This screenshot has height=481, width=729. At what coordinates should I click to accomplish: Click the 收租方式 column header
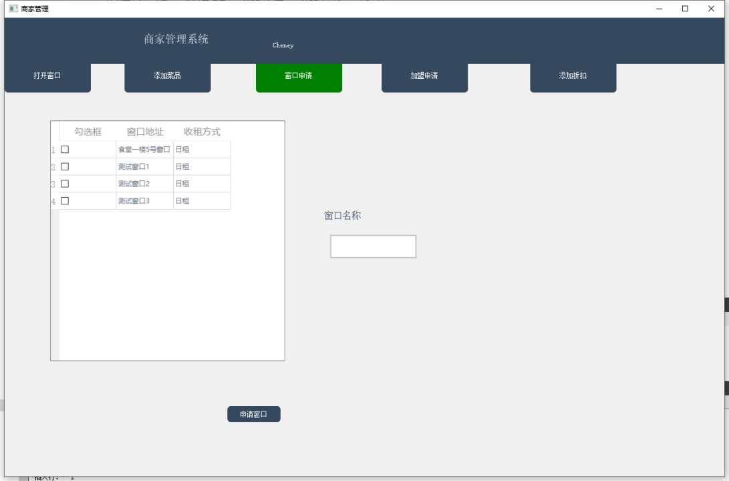tap(202, 132)
